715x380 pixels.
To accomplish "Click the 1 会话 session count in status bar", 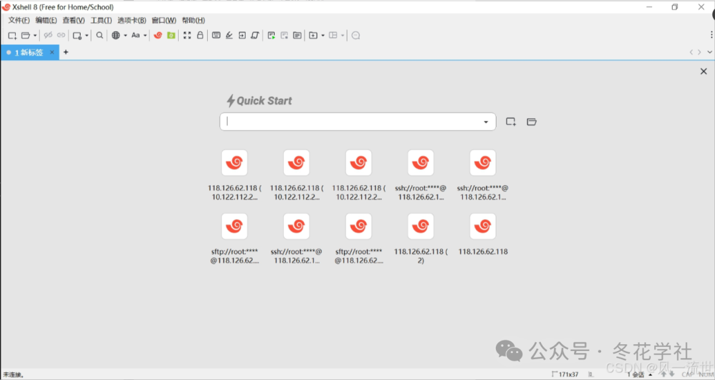I will [x=636, y=375].
